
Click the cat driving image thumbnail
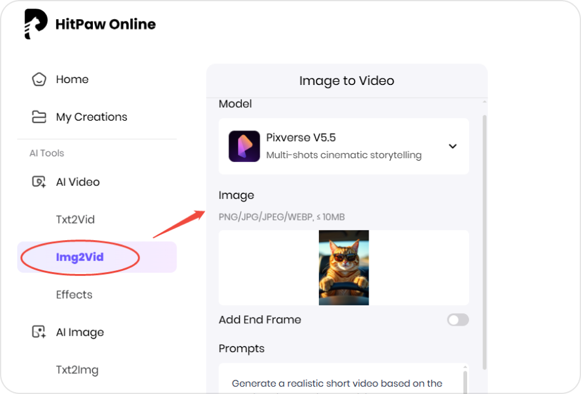tap(343, 267)
